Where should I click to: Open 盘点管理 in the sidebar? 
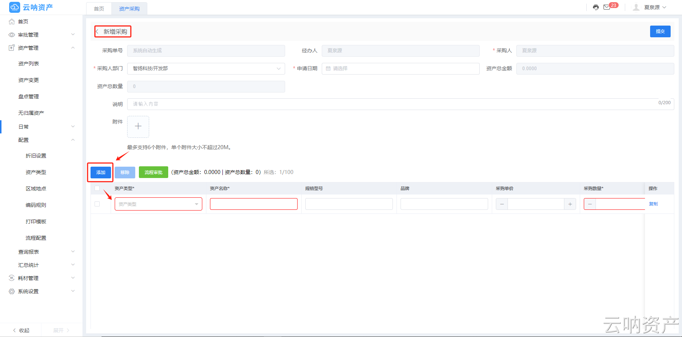coord(29,96)
